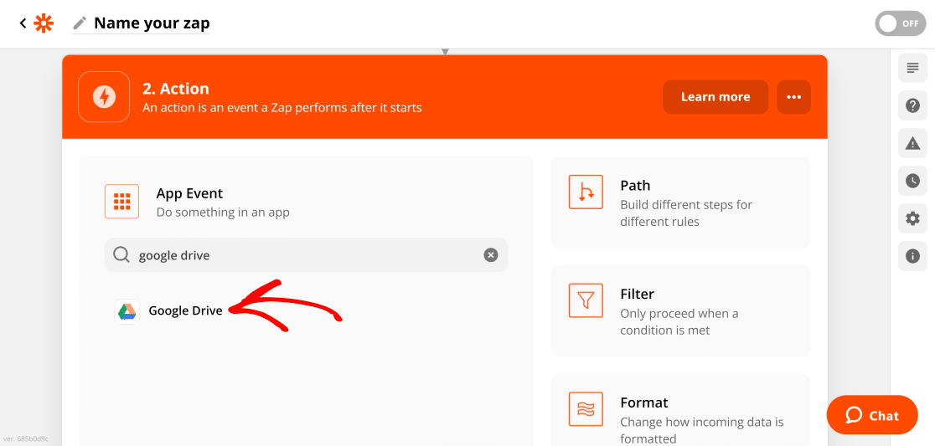This screenshot has height=446, width=935.
Task: Open the clock history sidebar icon
Action: 912,181
